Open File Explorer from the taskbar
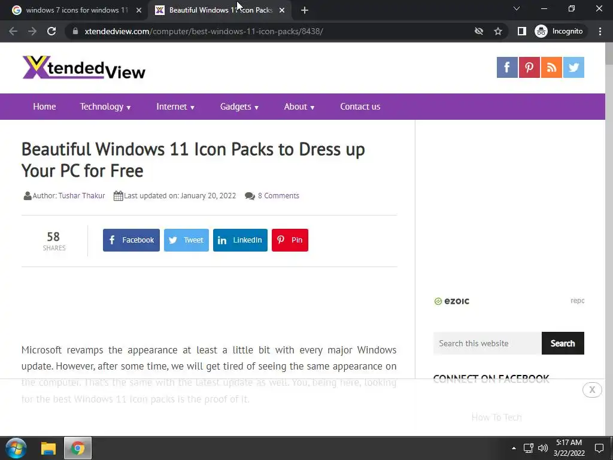 tap(48, 448)
